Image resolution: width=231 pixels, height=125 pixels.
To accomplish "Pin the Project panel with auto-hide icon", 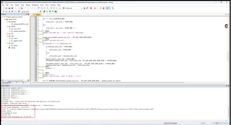I will (x=26, y=14).
